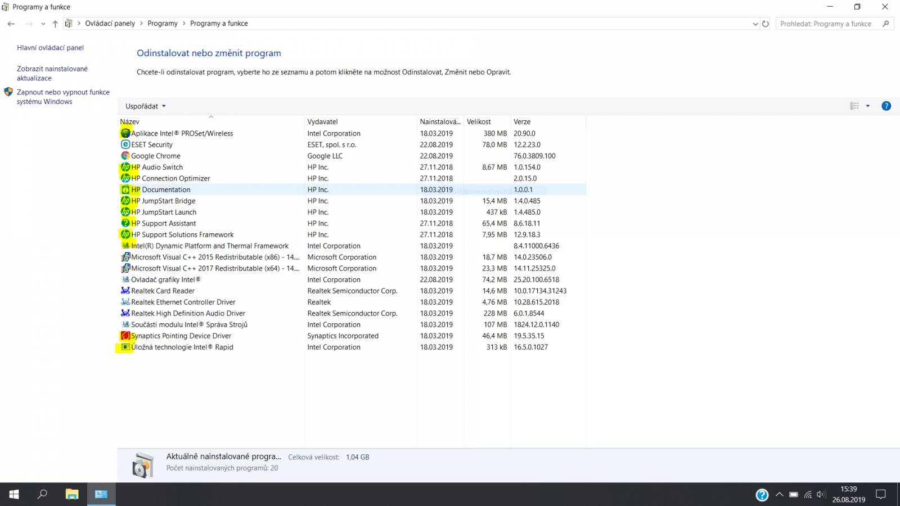Sort by the Verze column header
Viewport: 900px width, 506px height.
[548, 121]
